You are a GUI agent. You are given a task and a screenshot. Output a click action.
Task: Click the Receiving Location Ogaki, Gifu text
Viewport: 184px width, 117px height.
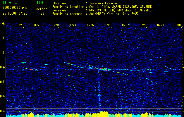click(x=121, y=7)
